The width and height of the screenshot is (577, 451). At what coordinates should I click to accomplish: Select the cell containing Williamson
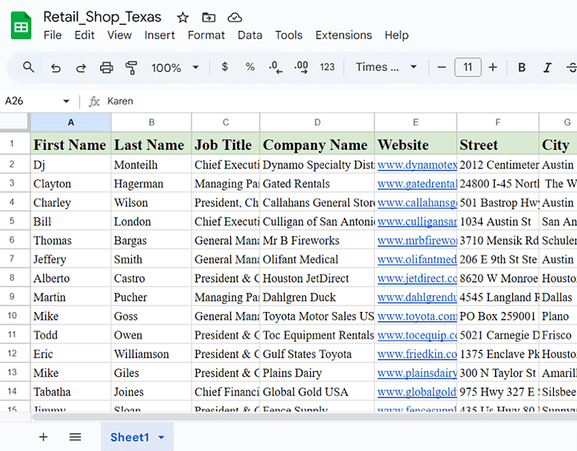pyautogui.click(x=151, y=354)
